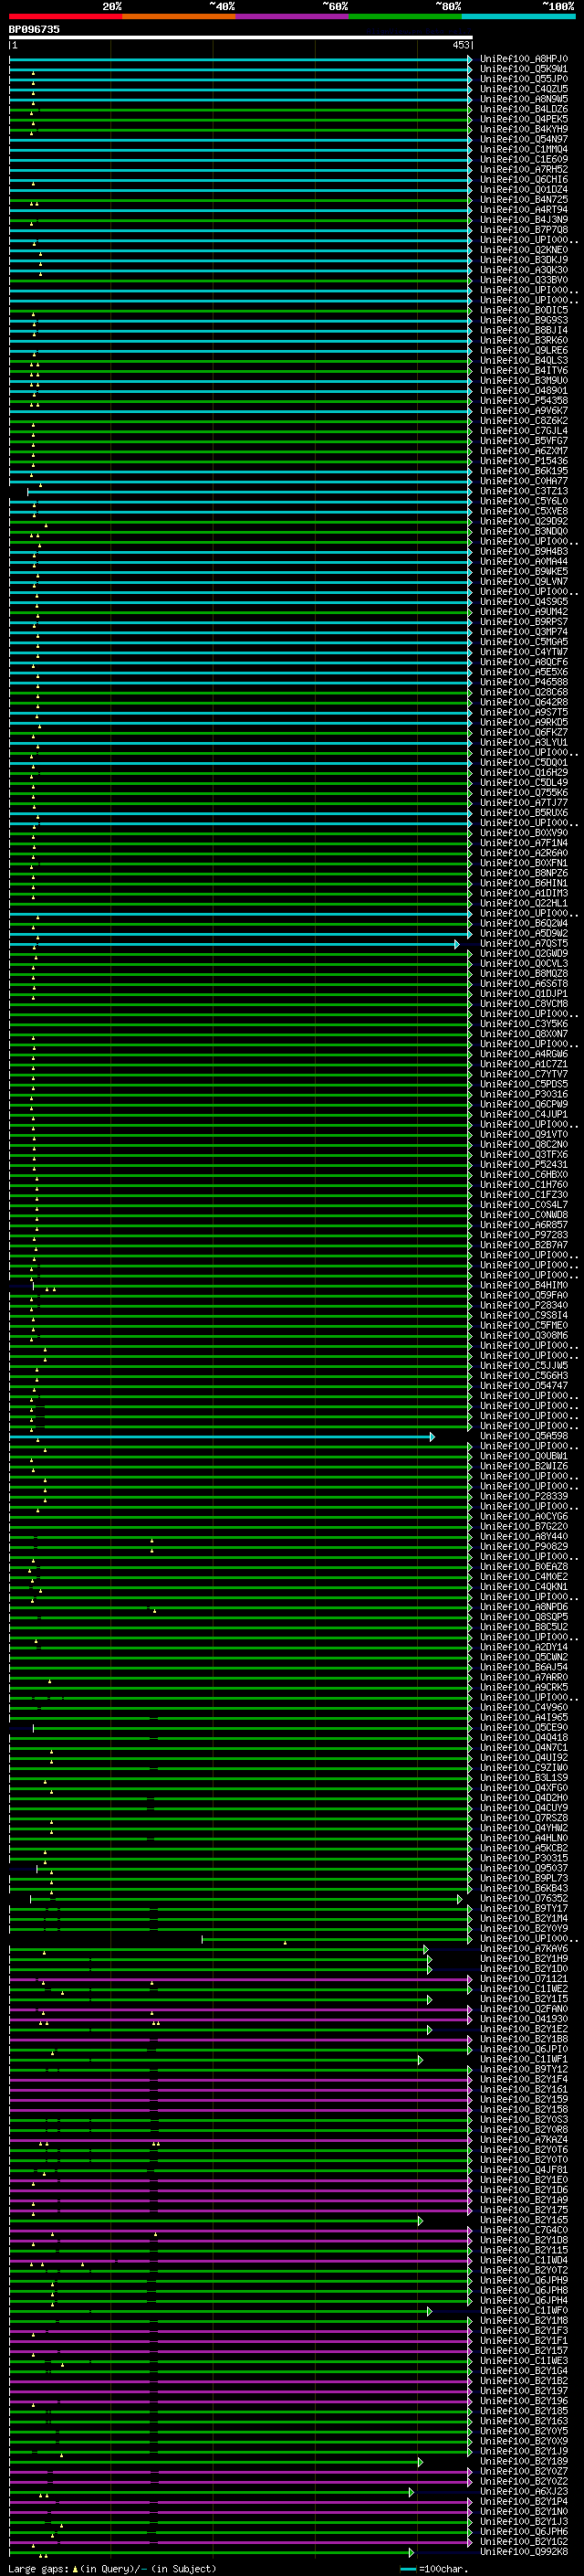Select the UniRef100_B7G220 label
584x2576 pixels.
tap(523, 1526)
